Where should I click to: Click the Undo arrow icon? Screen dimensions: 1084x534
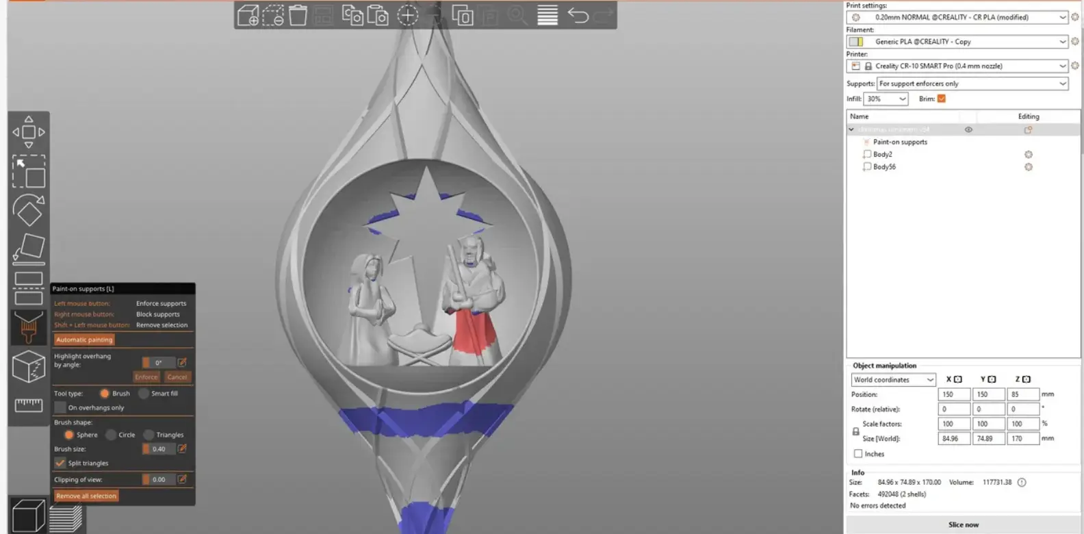[x=578, y=15]
